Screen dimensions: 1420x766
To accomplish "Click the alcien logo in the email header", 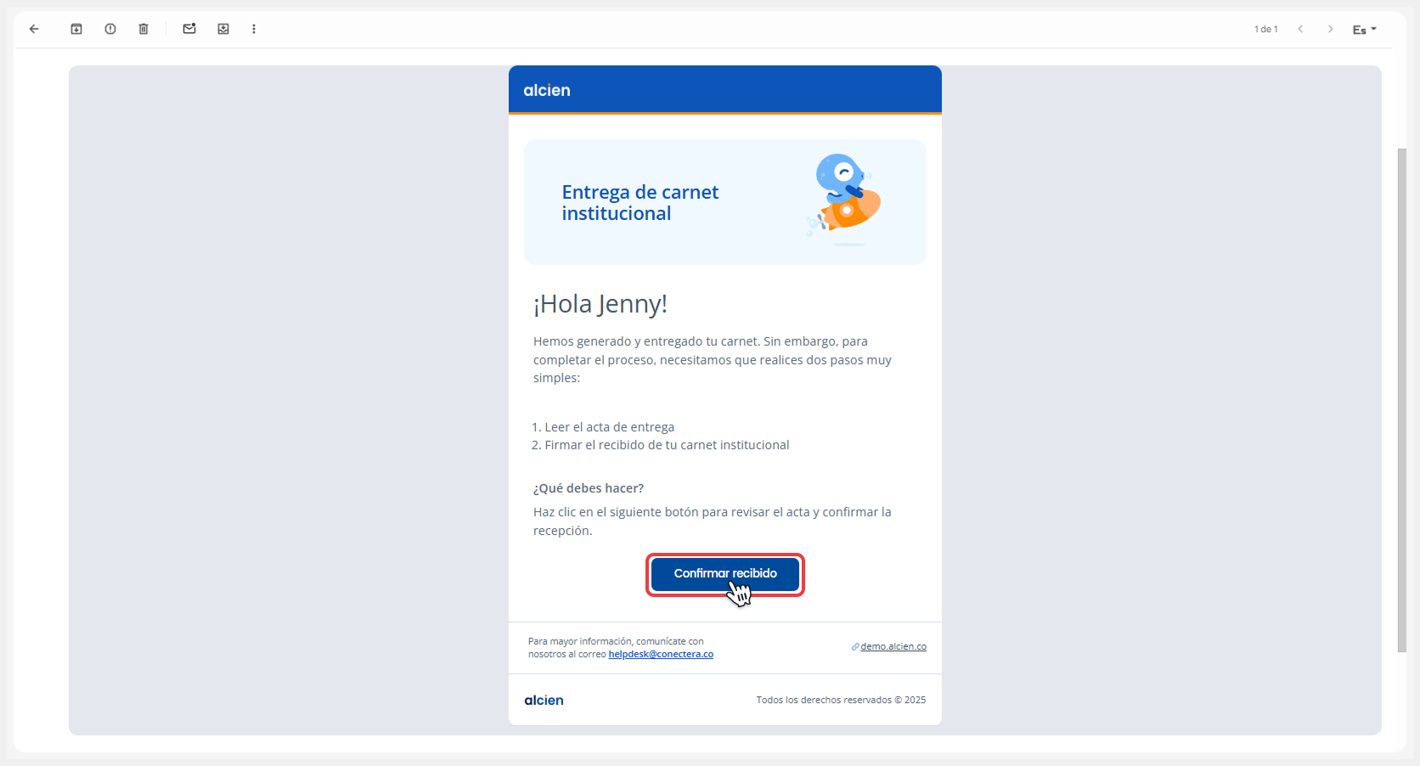I will (547, 90).
